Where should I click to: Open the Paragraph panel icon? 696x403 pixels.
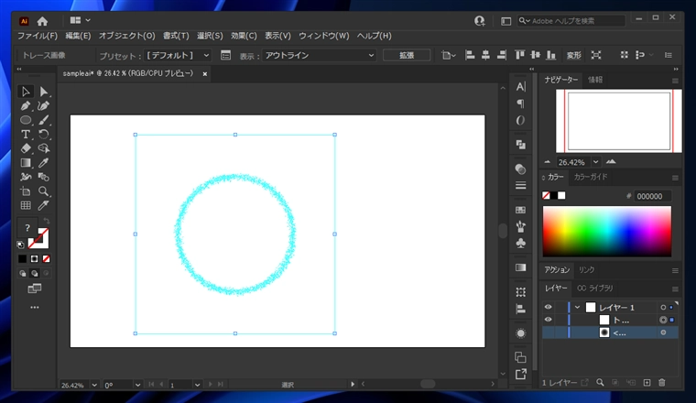[x=521, y=103]
